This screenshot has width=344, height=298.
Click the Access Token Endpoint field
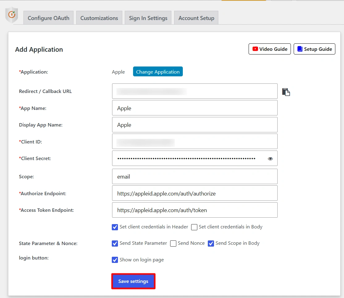[195, 210]
